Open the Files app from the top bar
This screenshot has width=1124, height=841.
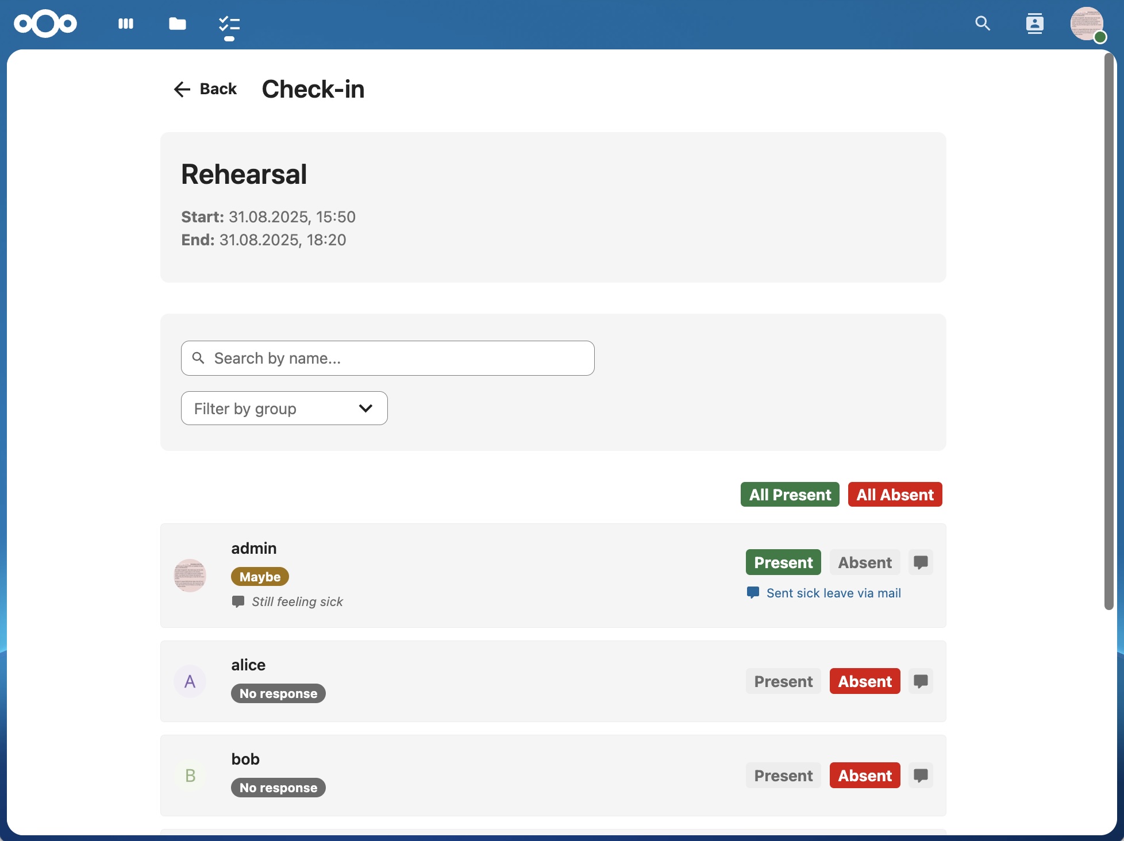coord(177,24)
